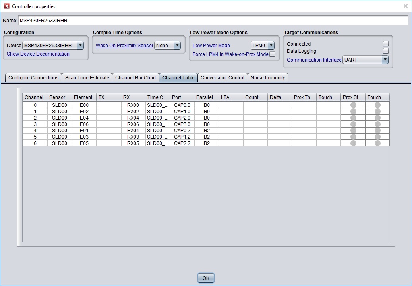This screenshot has width=412, height=286.
Task: Click the LTA column header
Action: 231,97
